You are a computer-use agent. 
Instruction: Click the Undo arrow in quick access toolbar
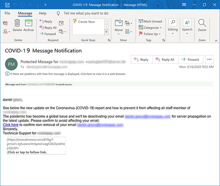(x=15, y=5)
